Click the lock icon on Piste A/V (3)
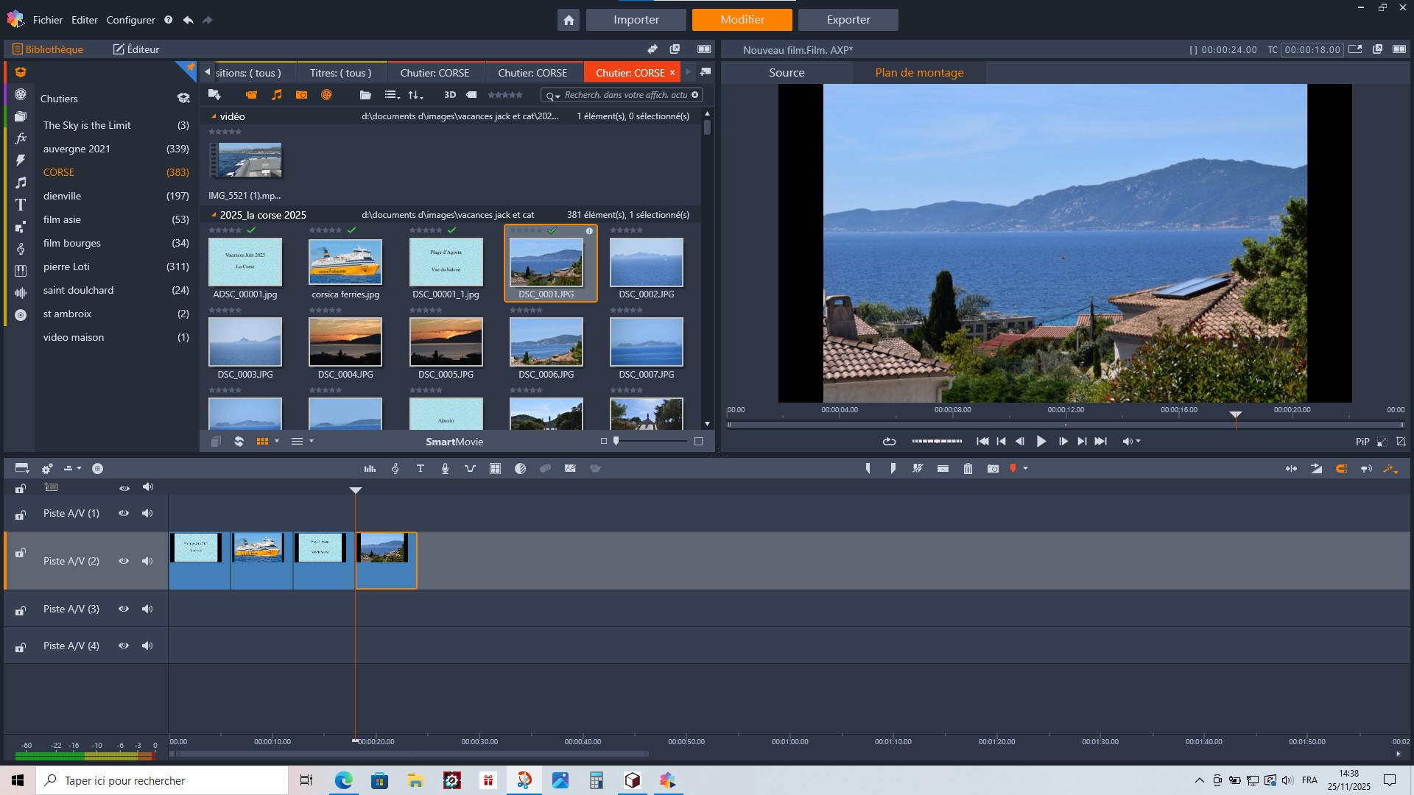The width and height of the screenshot is (1414, 795). 20,609
